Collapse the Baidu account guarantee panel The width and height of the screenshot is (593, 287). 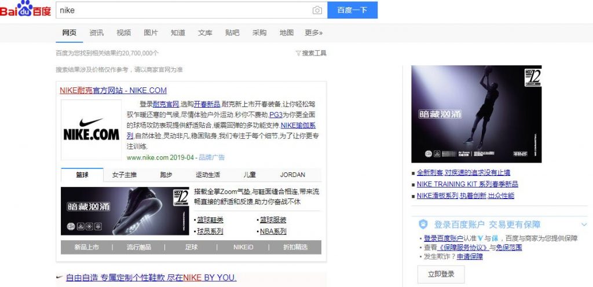[584, 225]
